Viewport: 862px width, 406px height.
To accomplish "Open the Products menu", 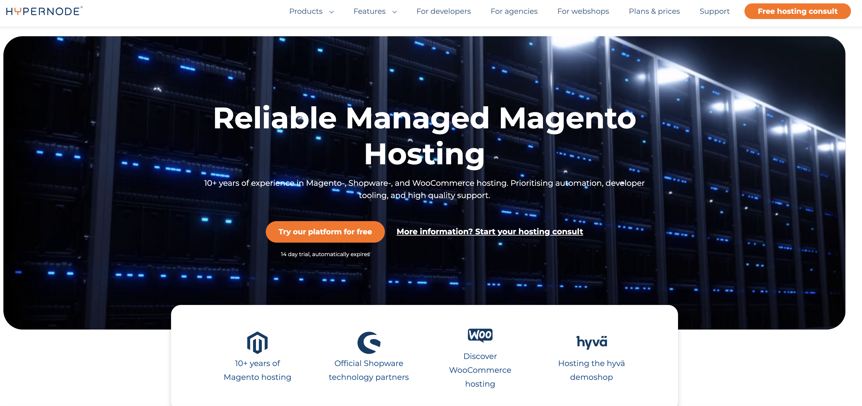I will 305,11.
